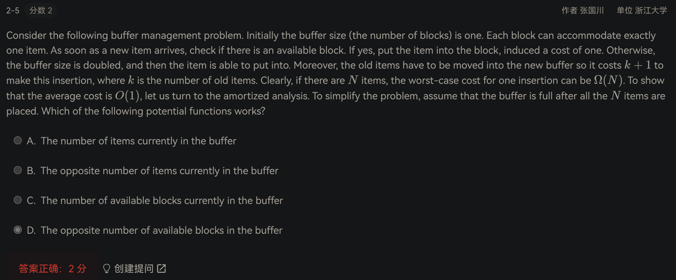This screenshot has height=280, width=676.
Task: Click the 浙江大学 unit label
Action: tap(651, 11)
